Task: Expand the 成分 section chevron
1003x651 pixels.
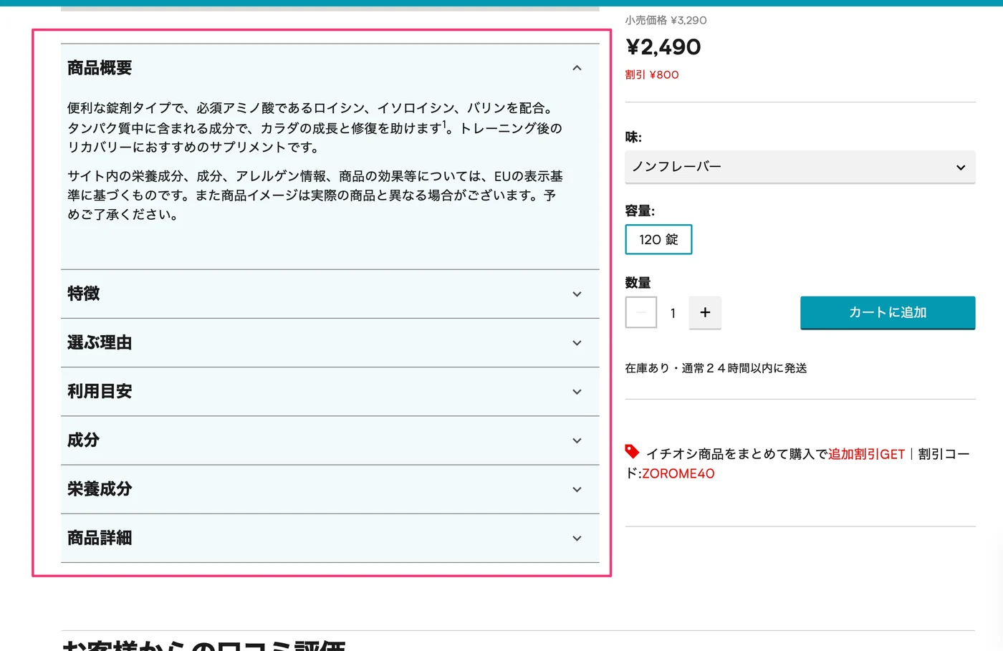Action: point(577,440)
